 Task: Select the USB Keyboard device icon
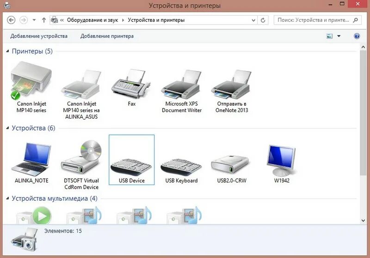coord(181,167)
